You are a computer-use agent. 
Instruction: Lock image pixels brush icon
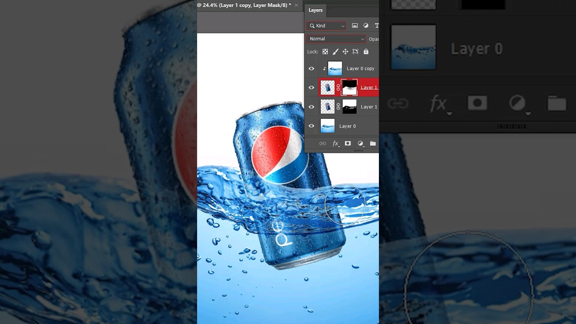click(335, 52)
